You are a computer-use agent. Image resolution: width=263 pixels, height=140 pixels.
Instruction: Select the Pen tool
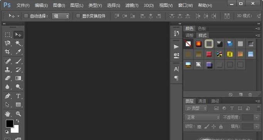[8, 96]
